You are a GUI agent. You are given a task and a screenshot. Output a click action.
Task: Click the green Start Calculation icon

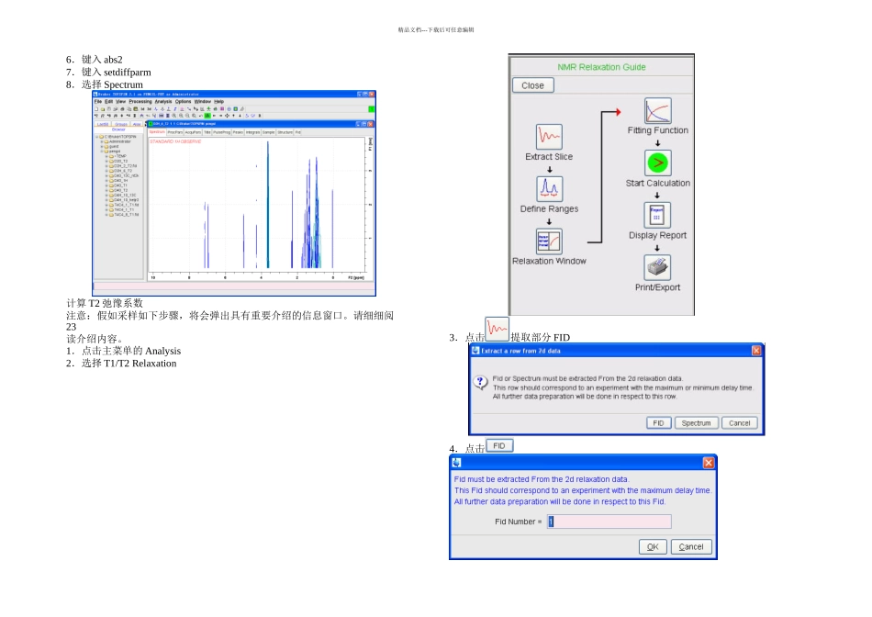tap(658, 163)
